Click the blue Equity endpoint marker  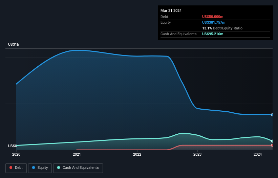tap(272, 115)
